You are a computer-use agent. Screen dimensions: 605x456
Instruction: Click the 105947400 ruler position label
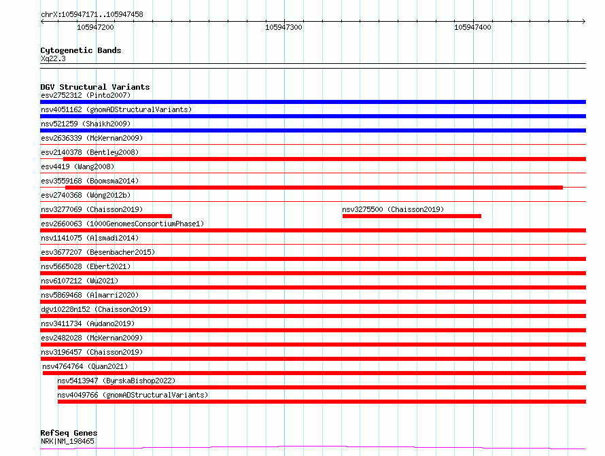coord(472,27)
